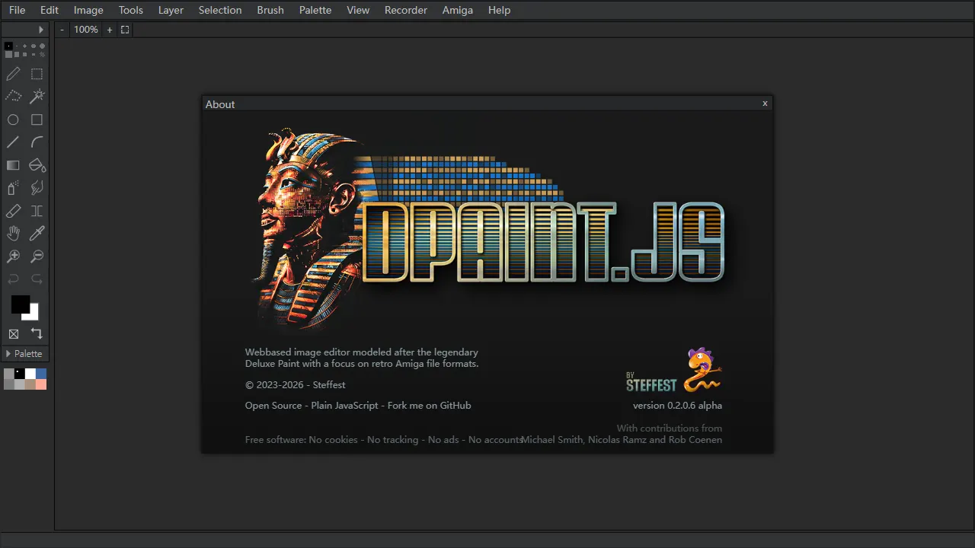Click the Fork me on GitHub text
Image resolution: width=975 pixels, height=548 pixels.
click(x=430, y=406)
